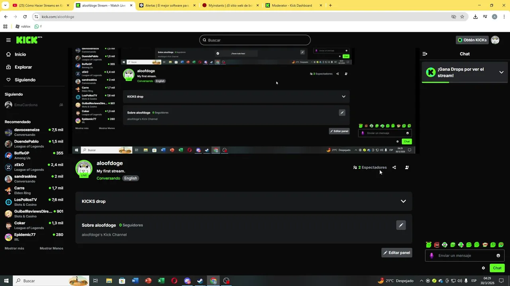Click the Editar panel button
Viewport: 510px width, 286px height.
(397, 253)
